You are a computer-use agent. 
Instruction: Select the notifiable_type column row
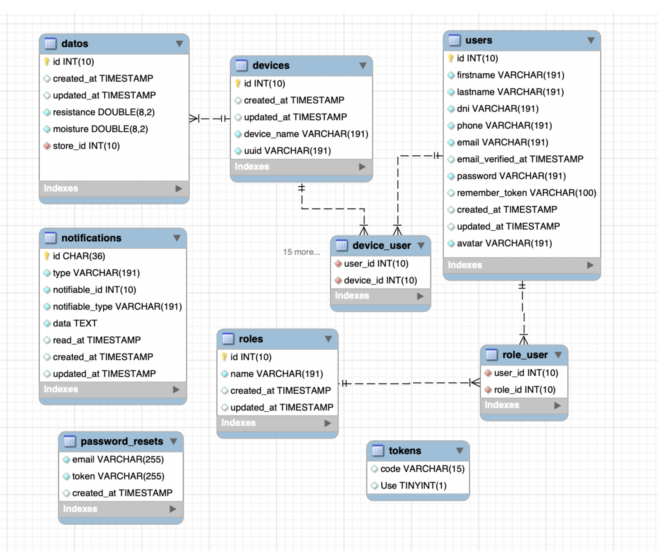117,307
